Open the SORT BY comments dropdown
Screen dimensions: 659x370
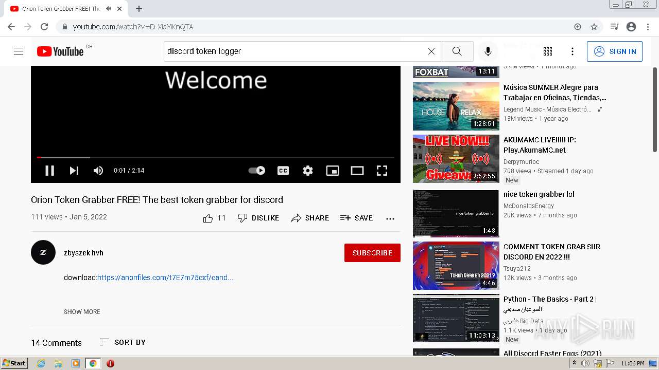tap(123, 342)
